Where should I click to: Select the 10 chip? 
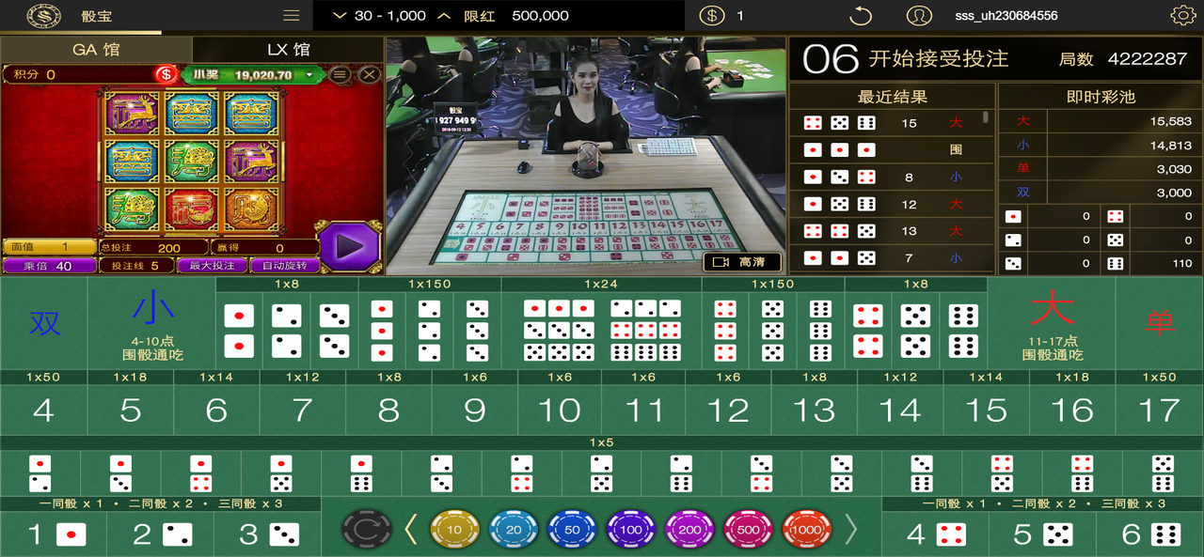[454, 529]
